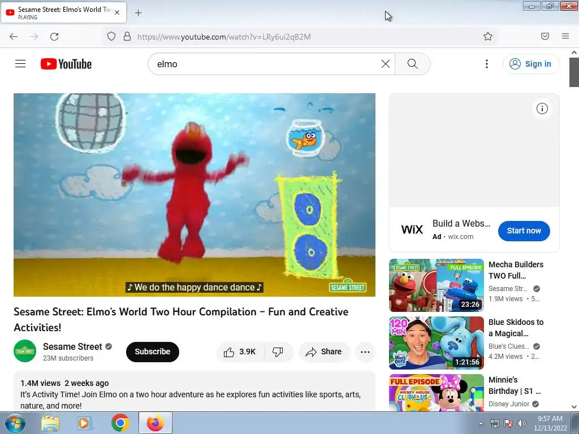579x434 pixels.
Task: Open the volume speaker tray icon
Action: (x=522, y=423)
